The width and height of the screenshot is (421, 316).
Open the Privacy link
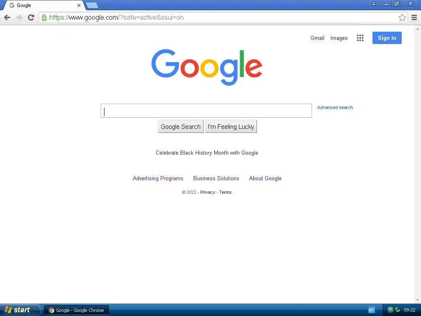coord(208,193)
